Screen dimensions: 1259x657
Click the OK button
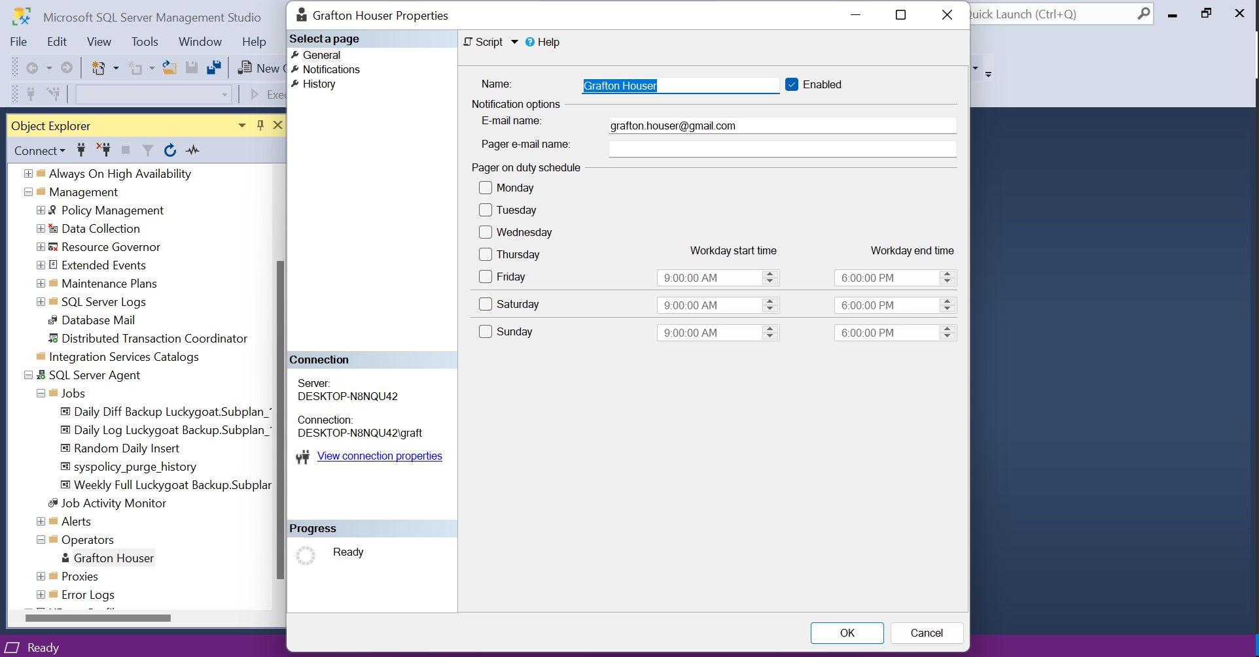[847, 633]
